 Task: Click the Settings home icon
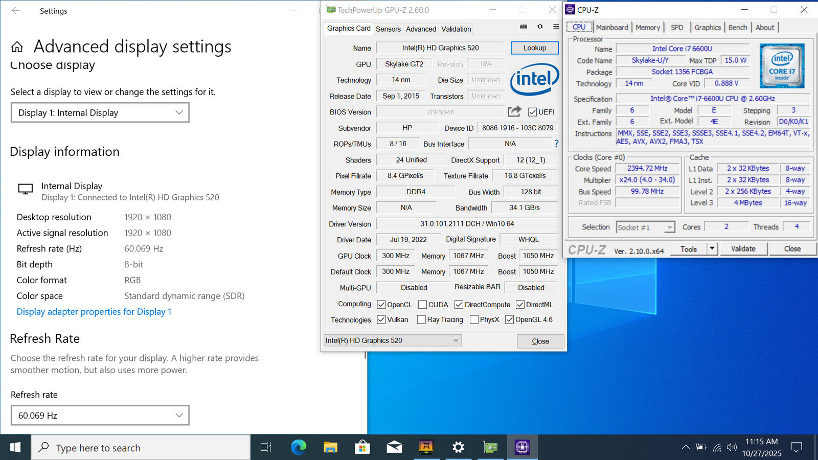(x=17, y=47)
